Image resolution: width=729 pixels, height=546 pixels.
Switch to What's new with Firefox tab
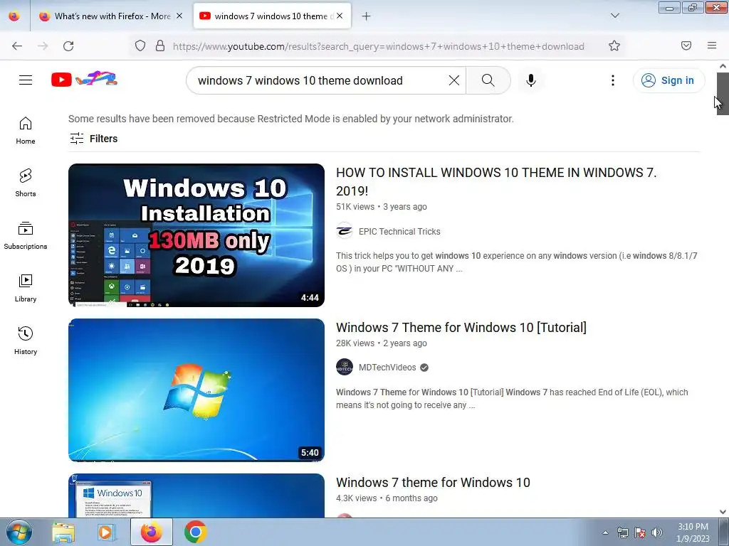coord(110,16)
